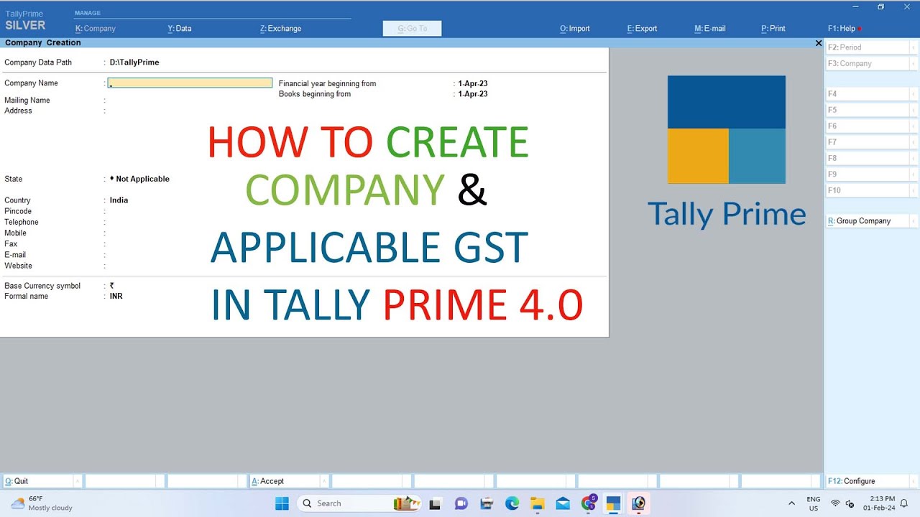
Task: Show hidden system tray icons
Action: (x=791, y=503)
